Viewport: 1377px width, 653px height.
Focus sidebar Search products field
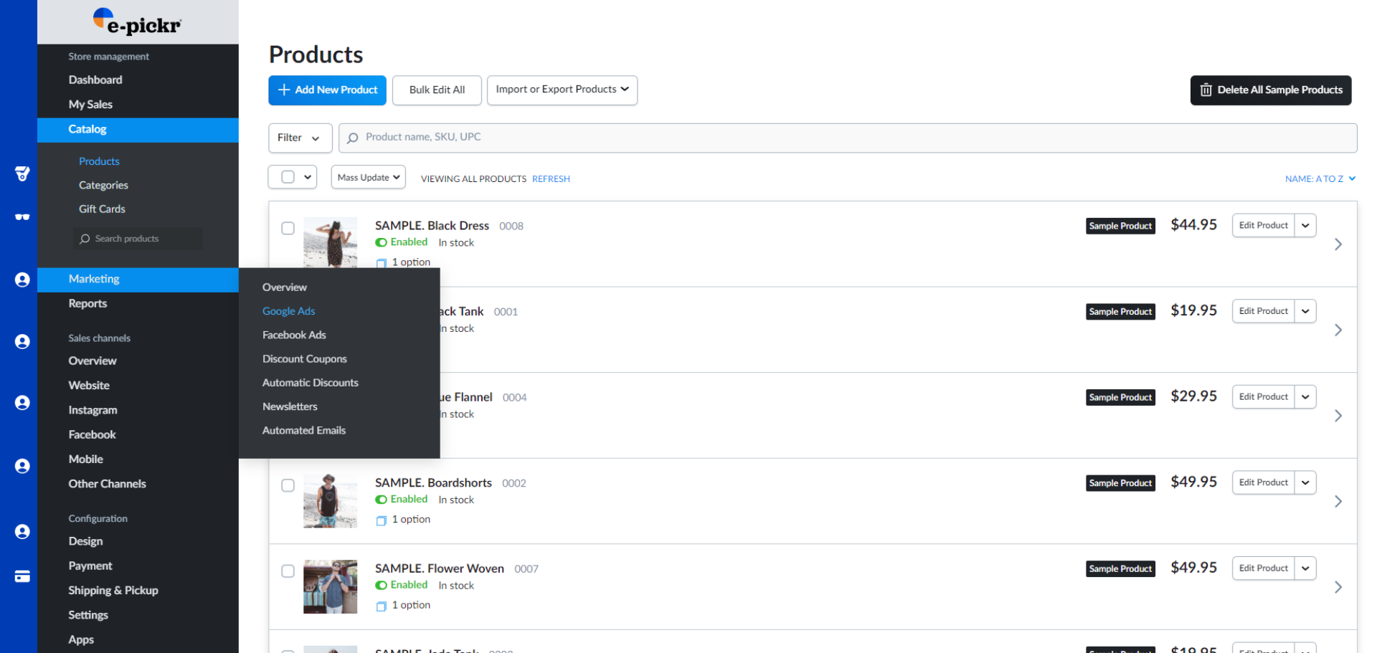click(x=138, y=239)
